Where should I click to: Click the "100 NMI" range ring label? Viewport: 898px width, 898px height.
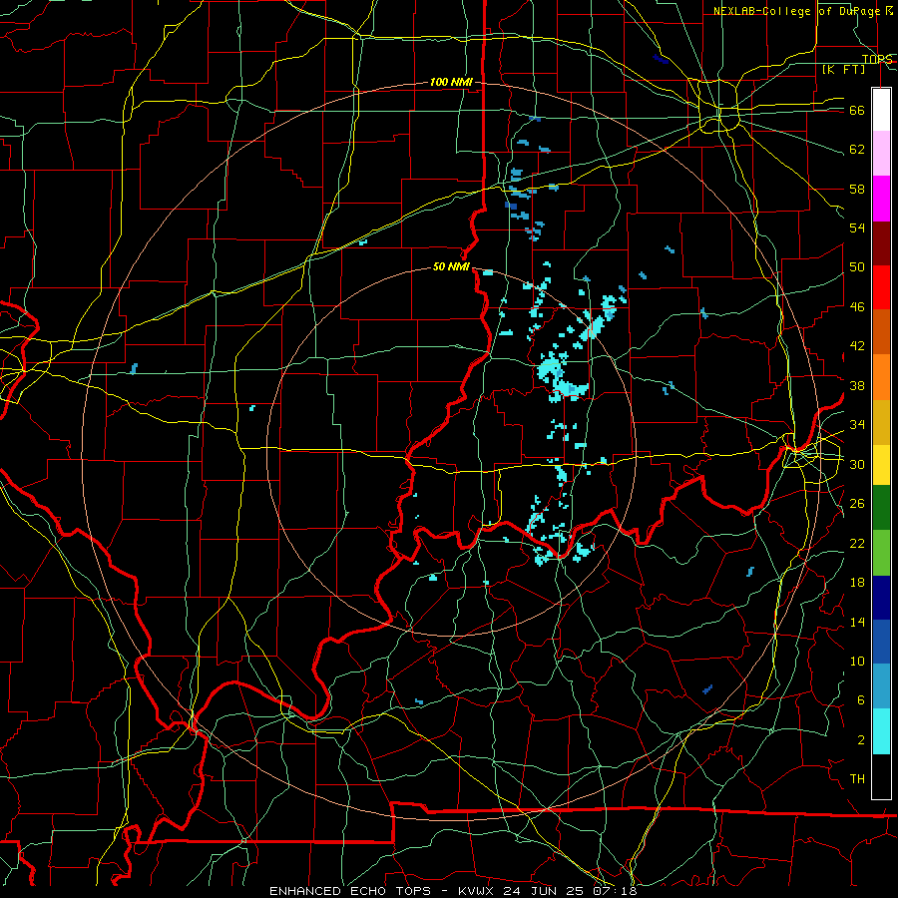(451, 83)
